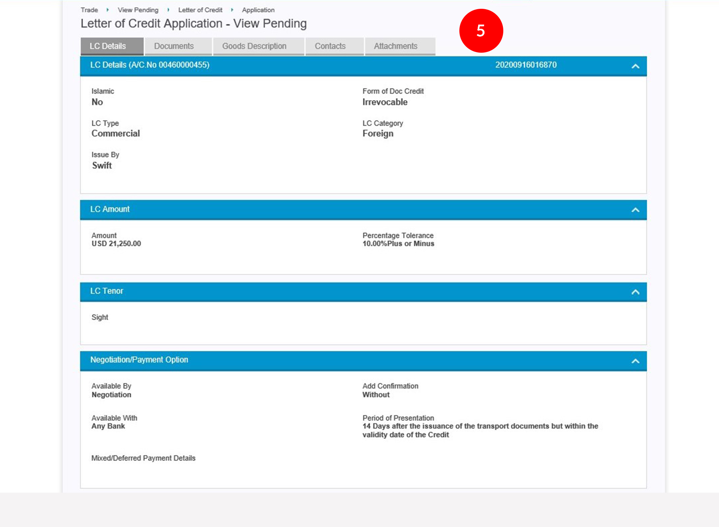Click the arrow icon after View Pending breadcrumb
Image resolution: width=719 pixels, height=527 pixels.
(168, 10)
